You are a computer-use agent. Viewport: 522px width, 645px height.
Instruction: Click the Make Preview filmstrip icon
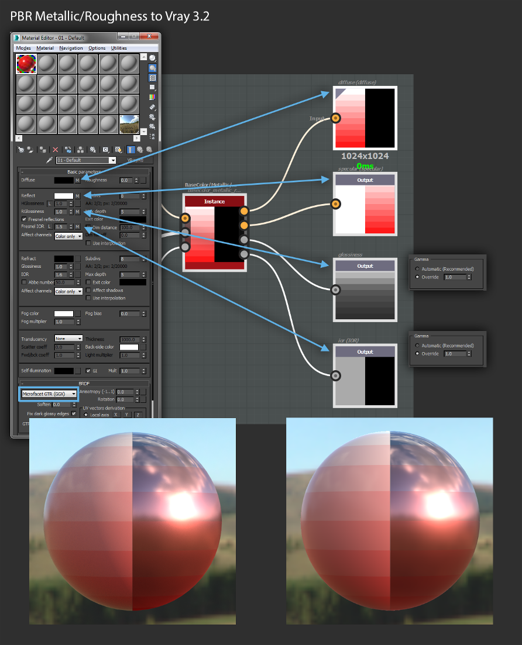(x=152, y=107)
